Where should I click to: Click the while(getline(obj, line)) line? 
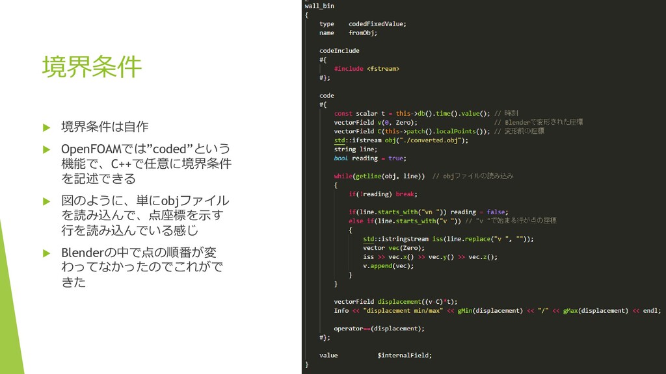coord(379,176)
